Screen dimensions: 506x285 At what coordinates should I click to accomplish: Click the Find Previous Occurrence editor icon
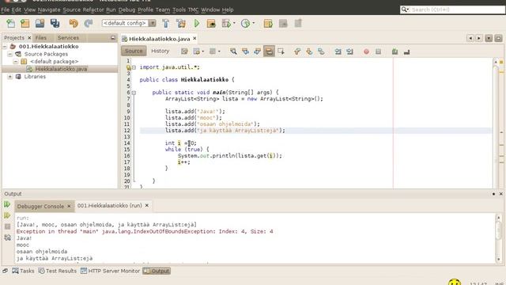coord(245,51)
